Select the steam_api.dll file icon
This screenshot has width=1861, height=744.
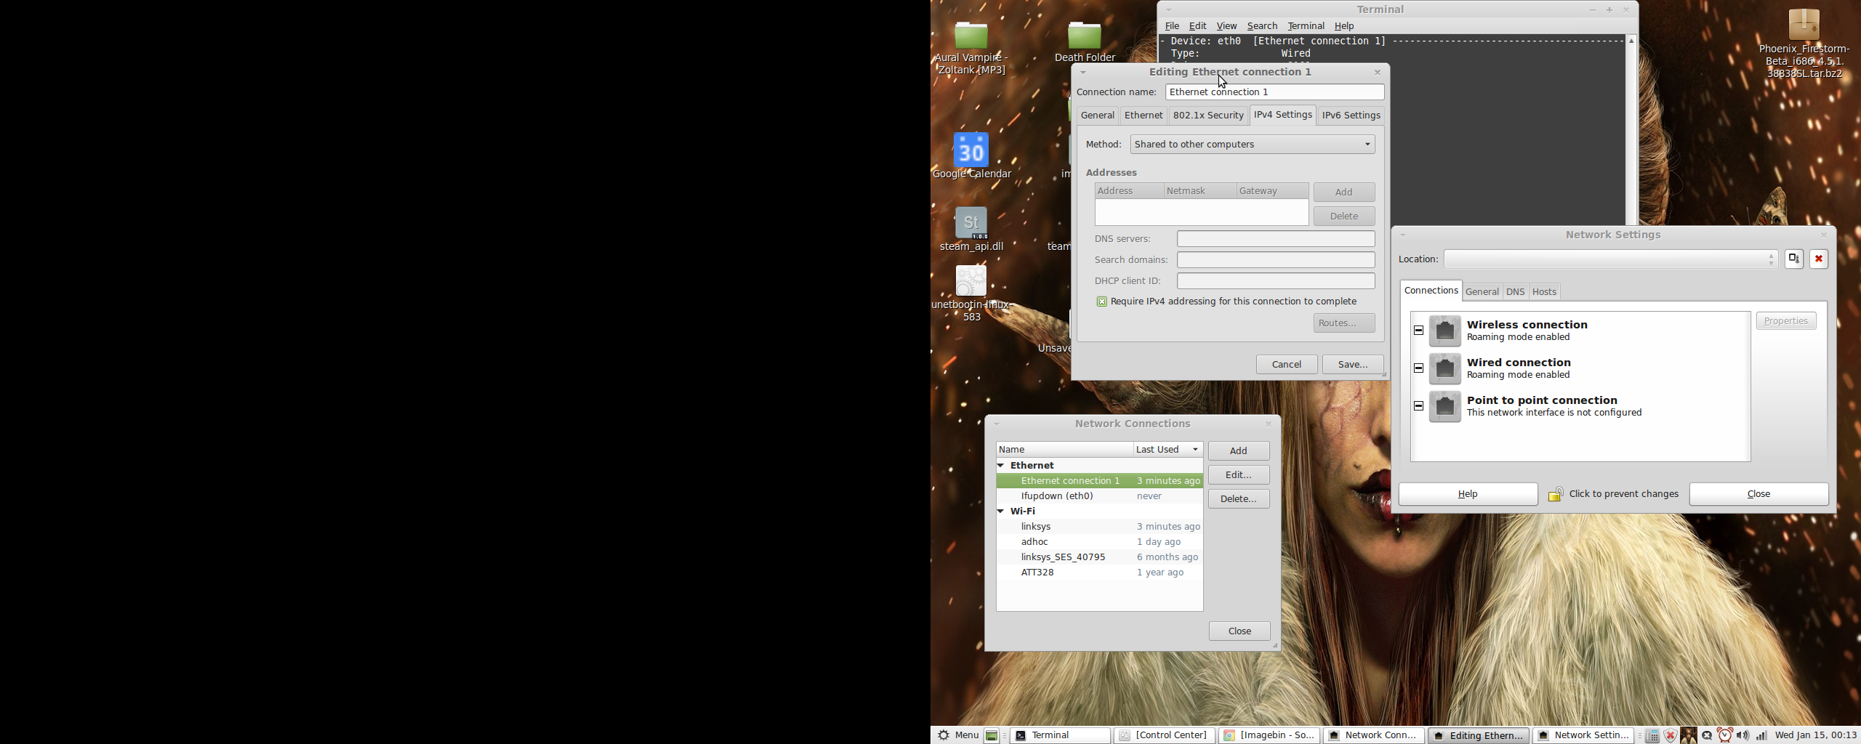pos(971,223)
